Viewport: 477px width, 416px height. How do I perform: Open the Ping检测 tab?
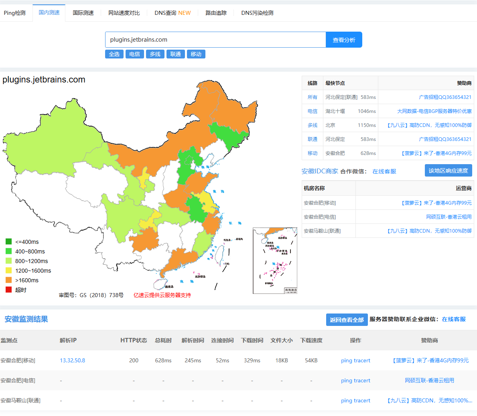pyautogui.click(x=14, y=13)
